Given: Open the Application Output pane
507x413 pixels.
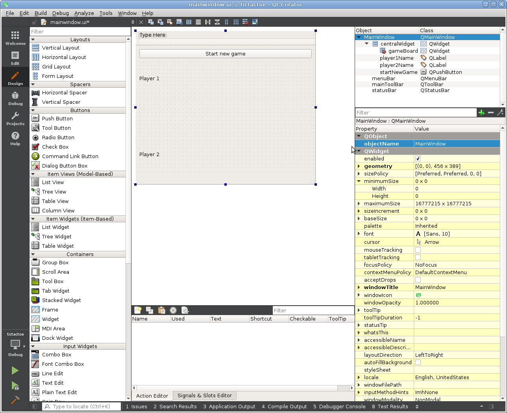Looking at the screenshot, I should [229, 407].
